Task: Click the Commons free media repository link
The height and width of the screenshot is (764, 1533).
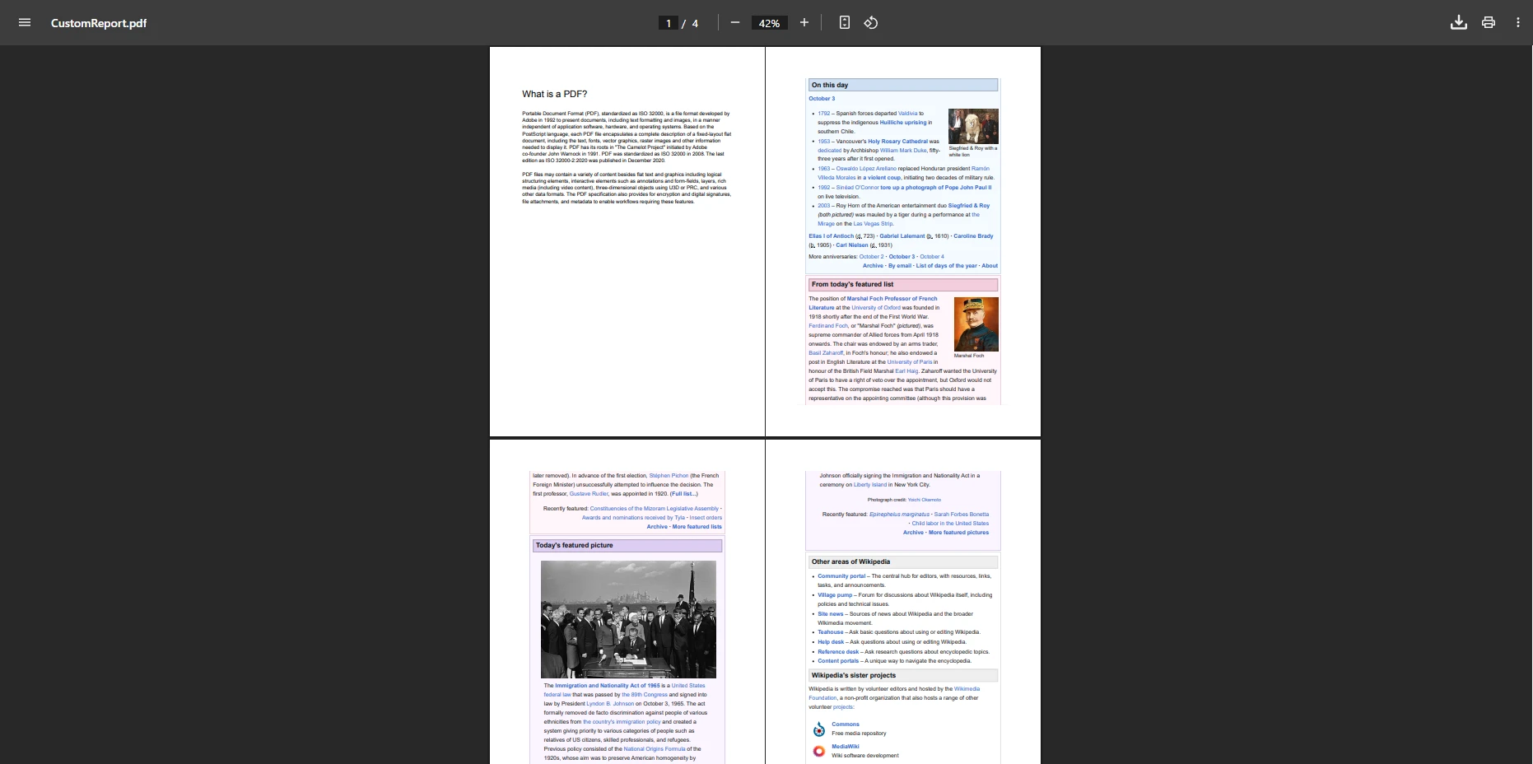Action: tap(845, 724)
